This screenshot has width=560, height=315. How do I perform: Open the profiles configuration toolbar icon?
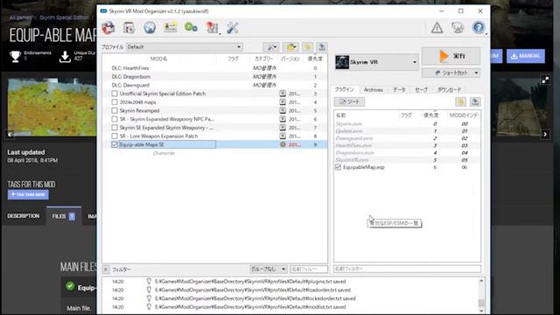coord(129,28)
